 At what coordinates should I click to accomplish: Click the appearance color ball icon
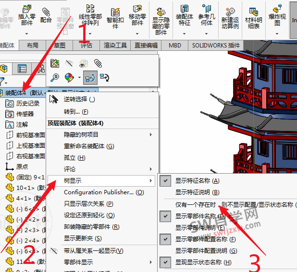[69, 77]
